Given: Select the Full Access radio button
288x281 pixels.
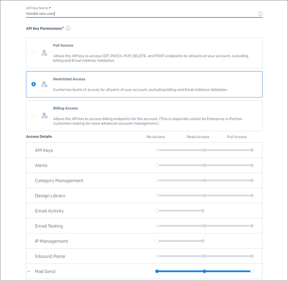Looking at the screenshot, I should [33, 53].
